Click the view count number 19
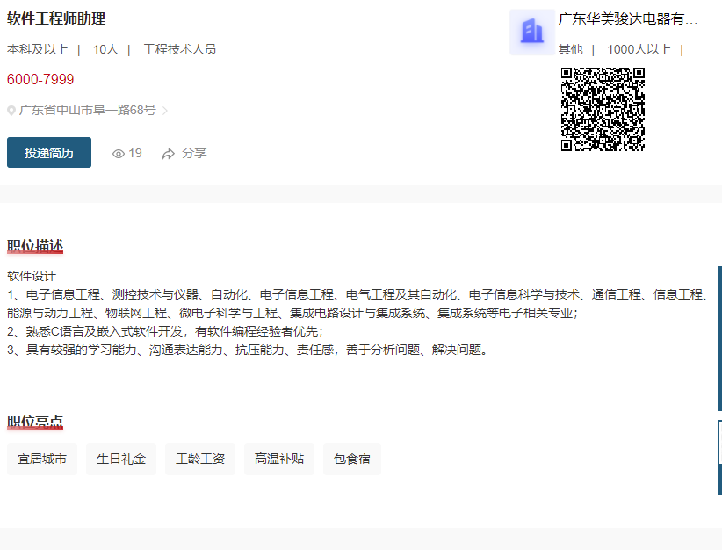The height and width of the screenshot is (550, 722). [135, 154]
